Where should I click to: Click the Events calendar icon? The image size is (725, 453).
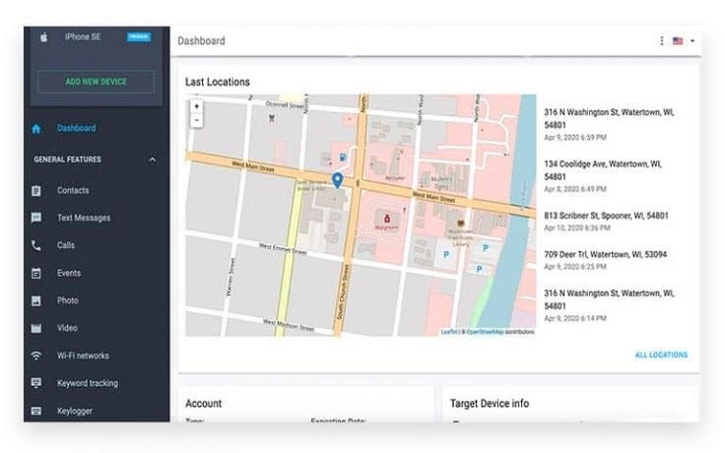point(36,273)
